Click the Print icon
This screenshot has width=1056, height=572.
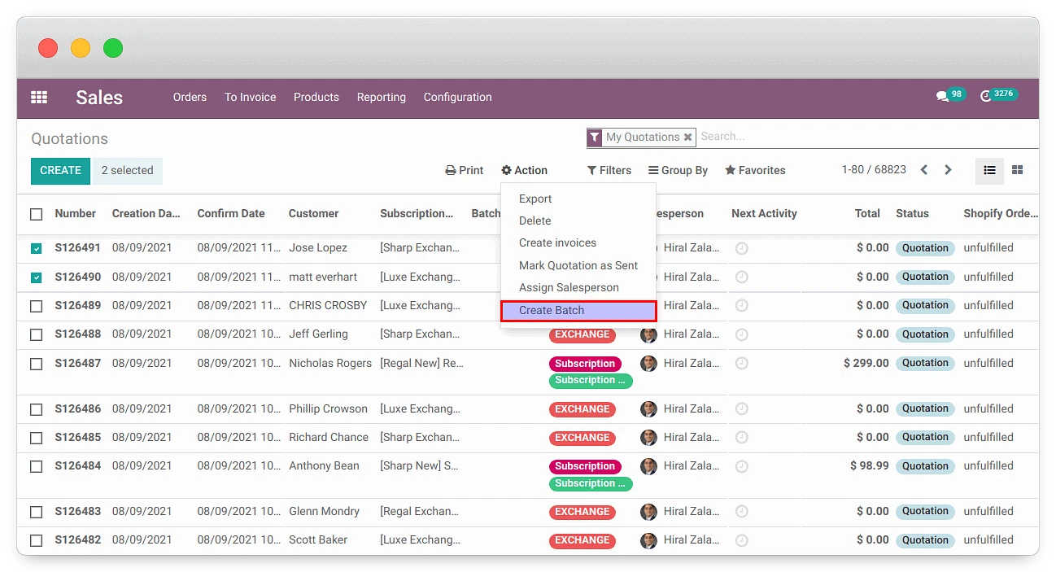pyautogui.click(x=464, y=170)
